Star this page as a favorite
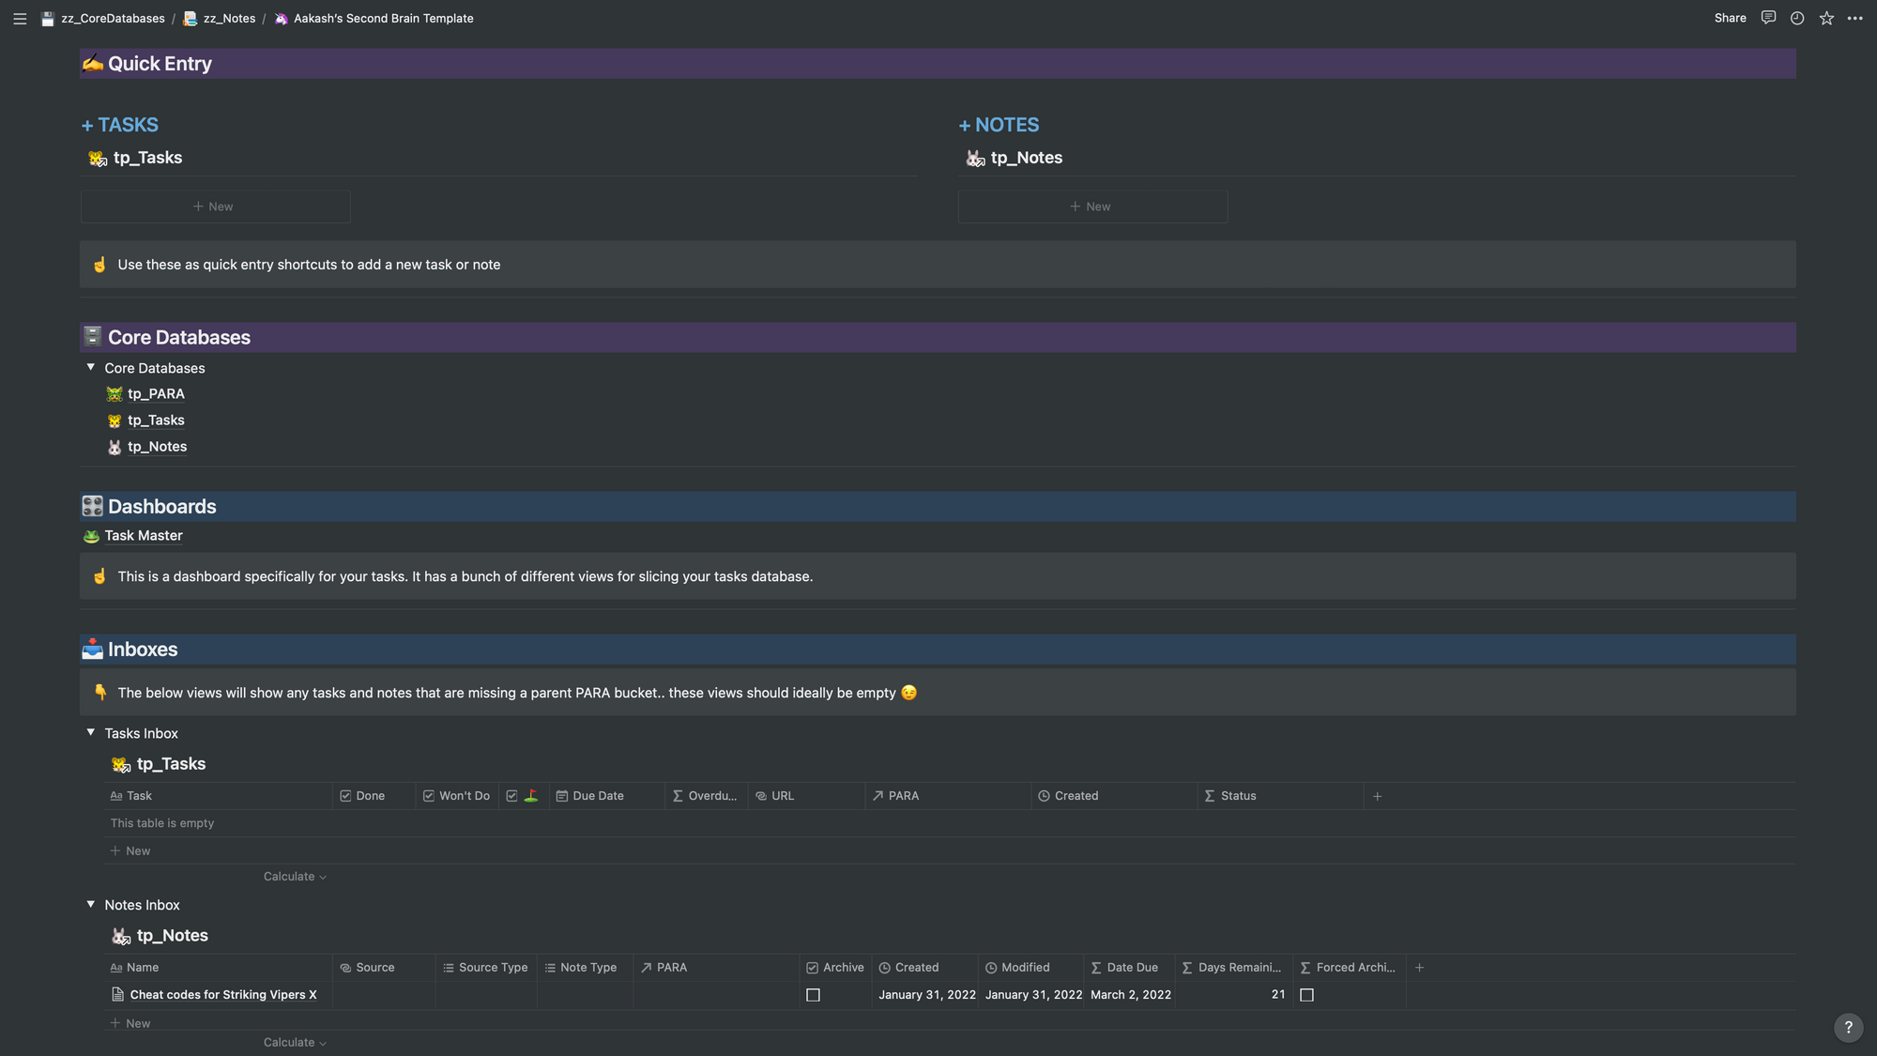 pos(1826,18)
